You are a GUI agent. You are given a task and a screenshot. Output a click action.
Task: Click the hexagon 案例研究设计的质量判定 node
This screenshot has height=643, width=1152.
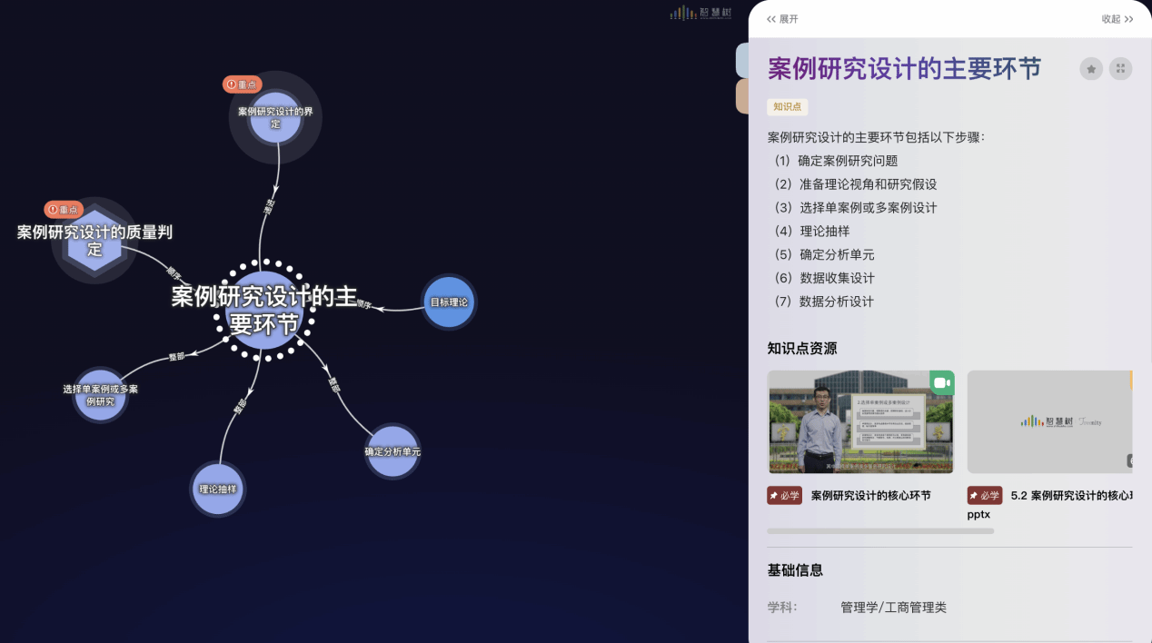[x=94, y=241]
